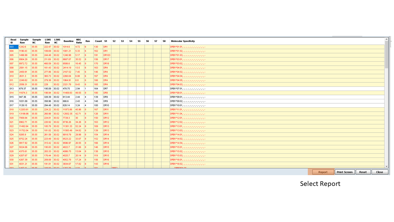Click the Sample Raw column header
This screenshot has width=394, height=222.
pyautogui.click(x=24, y=41)
